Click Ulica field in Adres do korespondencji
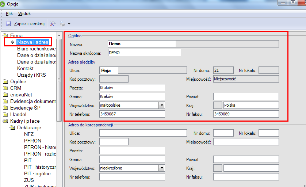 point(143,133)
